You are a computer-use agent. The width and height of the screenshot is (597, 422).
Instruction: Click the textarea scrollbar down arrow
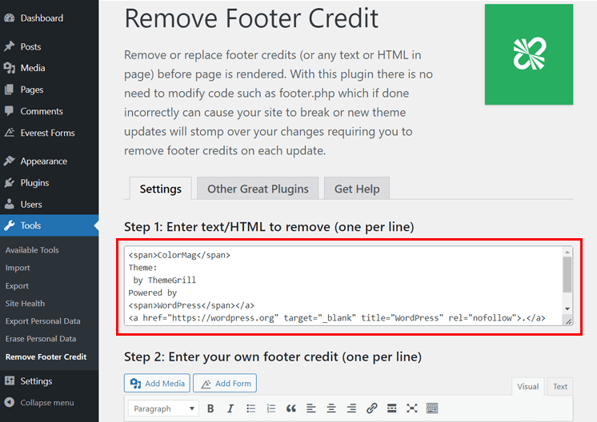(567, 309)
